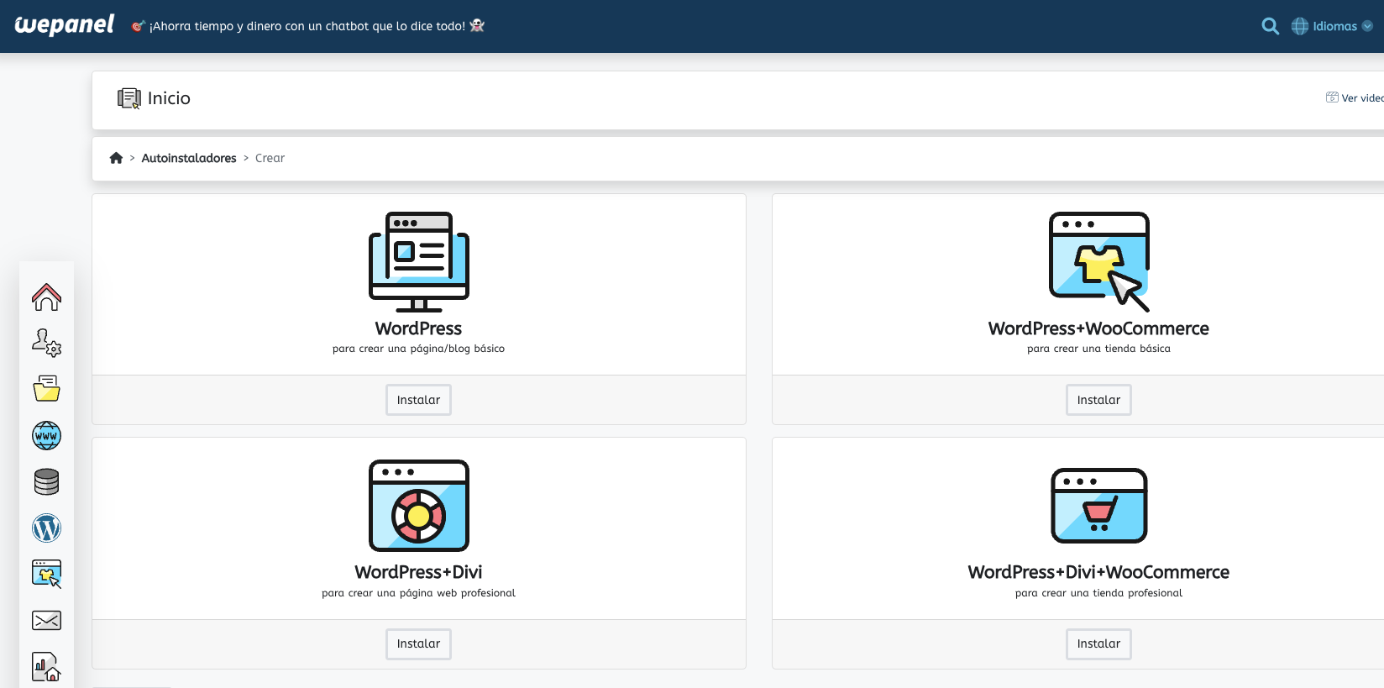Expand the Idiomas language dropdown
Image resolution: width=1384 pixels, height=688 pixels.
click(x=1333, y=26)
